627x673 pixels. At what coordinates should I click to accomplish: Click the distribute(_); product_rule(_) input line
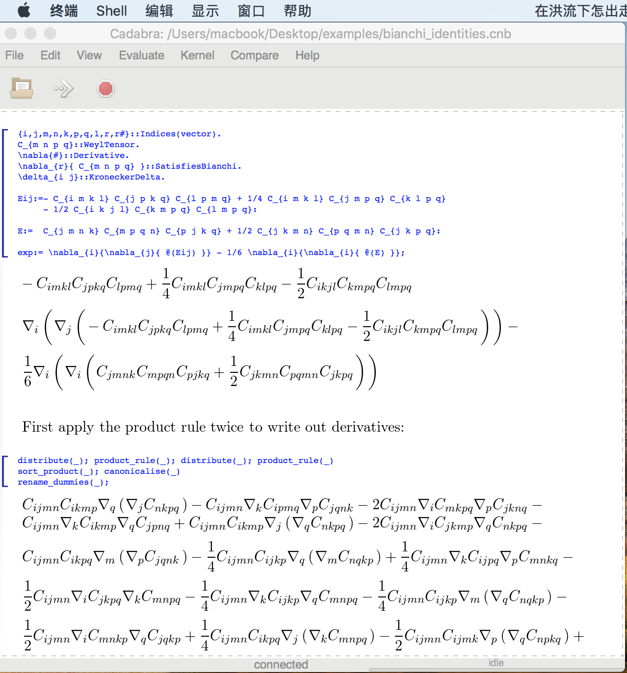176,461
